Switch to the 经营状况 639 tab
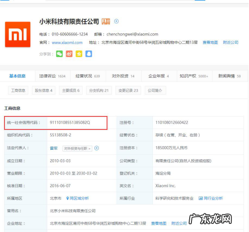This screenshot has height=232, width=249. click(88, 76)
